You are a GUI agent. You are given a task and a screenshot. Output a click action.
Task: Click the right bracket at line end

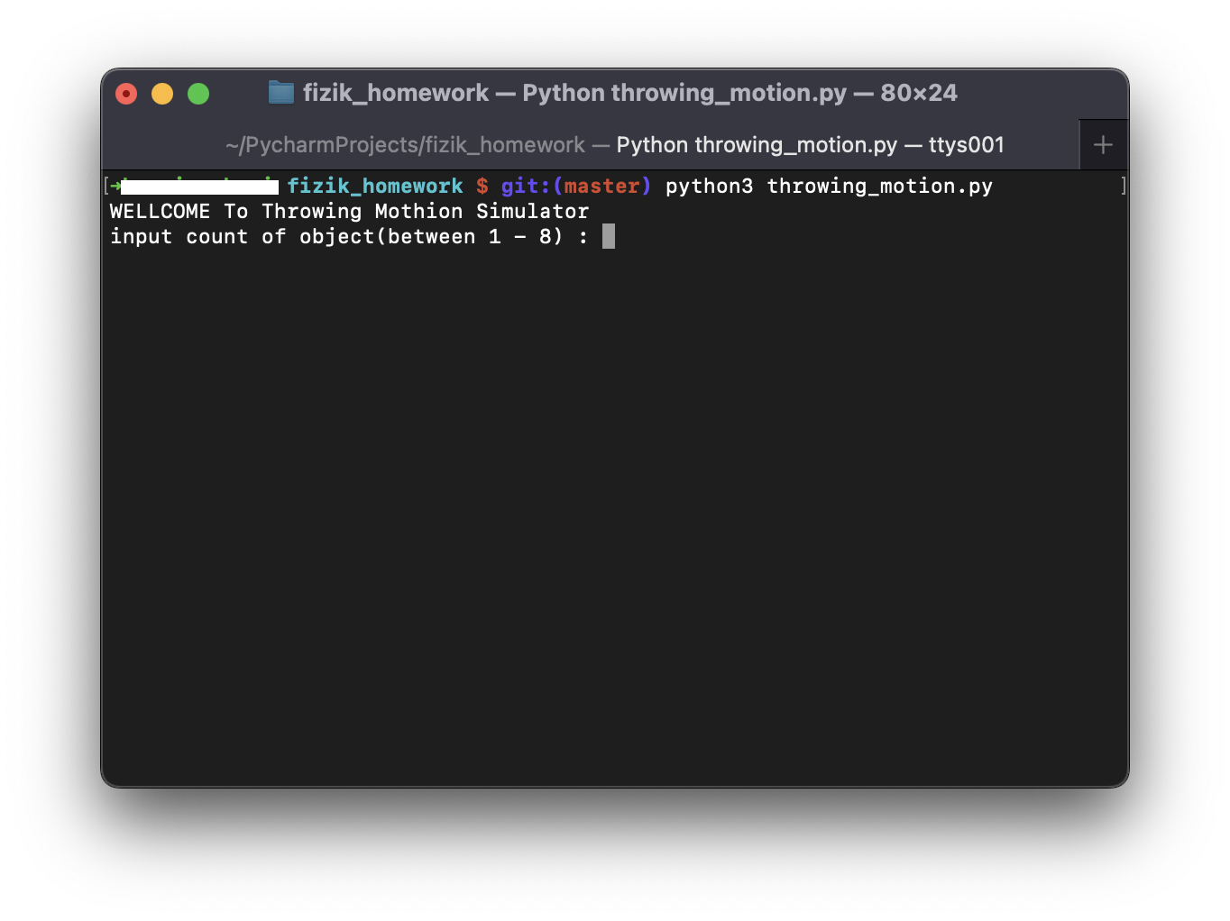pyautogui.click(x=1123, y=186)
